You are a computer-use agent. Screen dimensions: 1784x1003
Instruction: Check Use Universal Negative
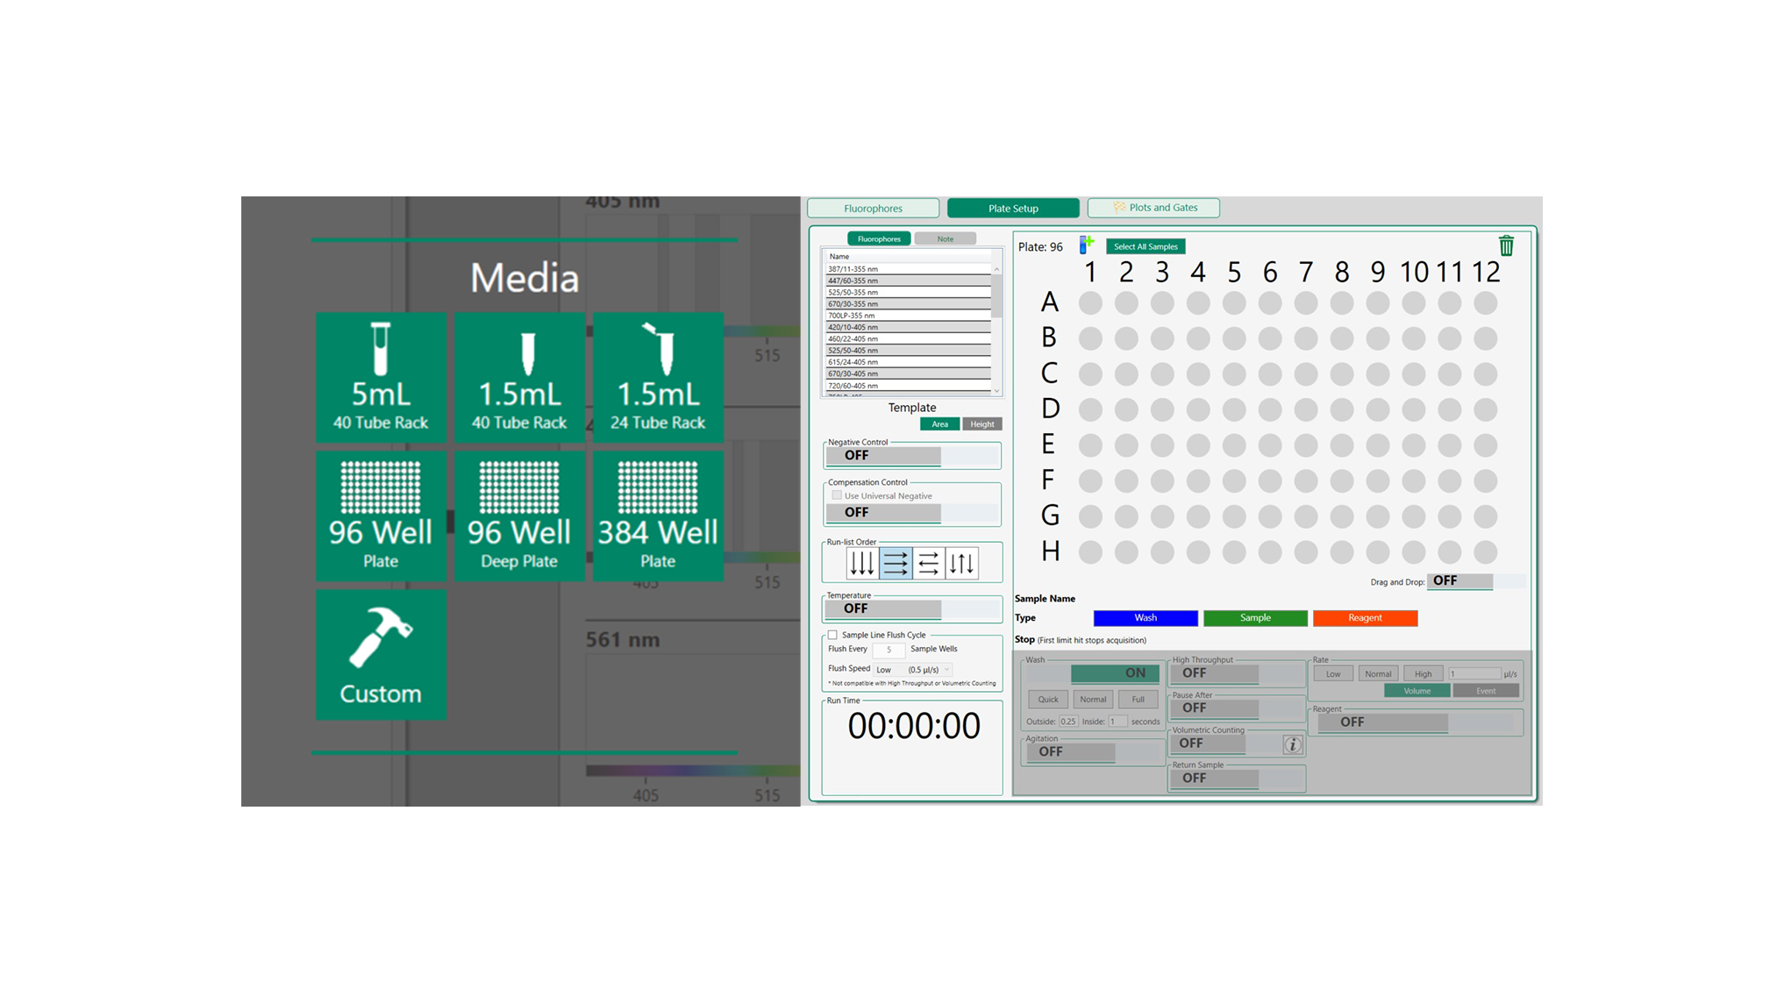tap(836, 494)
